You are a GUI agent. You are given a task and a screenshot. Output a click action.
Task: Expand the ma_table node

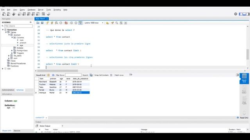(x=9, y=56)
